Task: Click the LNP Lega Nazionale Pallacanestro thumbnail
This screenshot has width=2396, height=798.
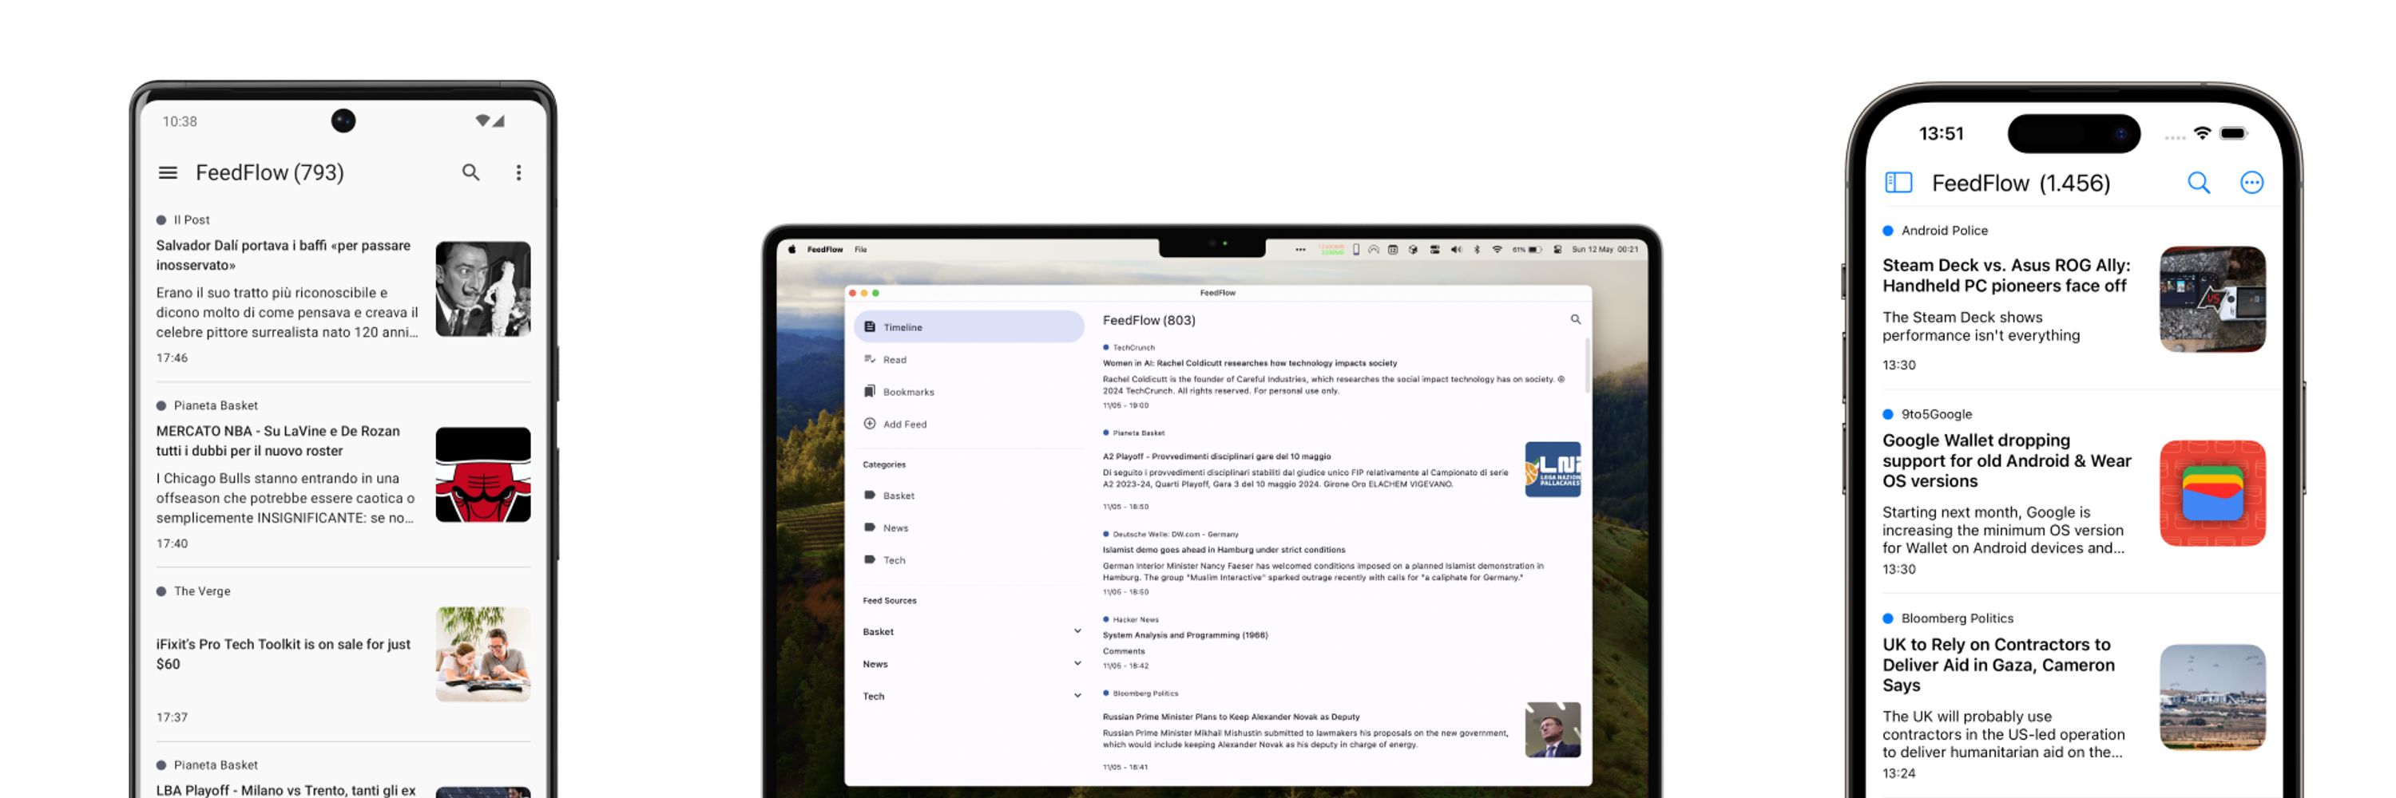Action: (x=1553, y=469)
